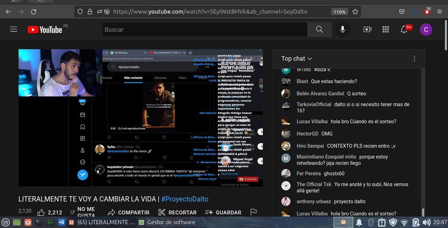The width and height of the screenshot is (448, 228).
Task: Click the chat panel scrollbar
Action: [423, 212]
